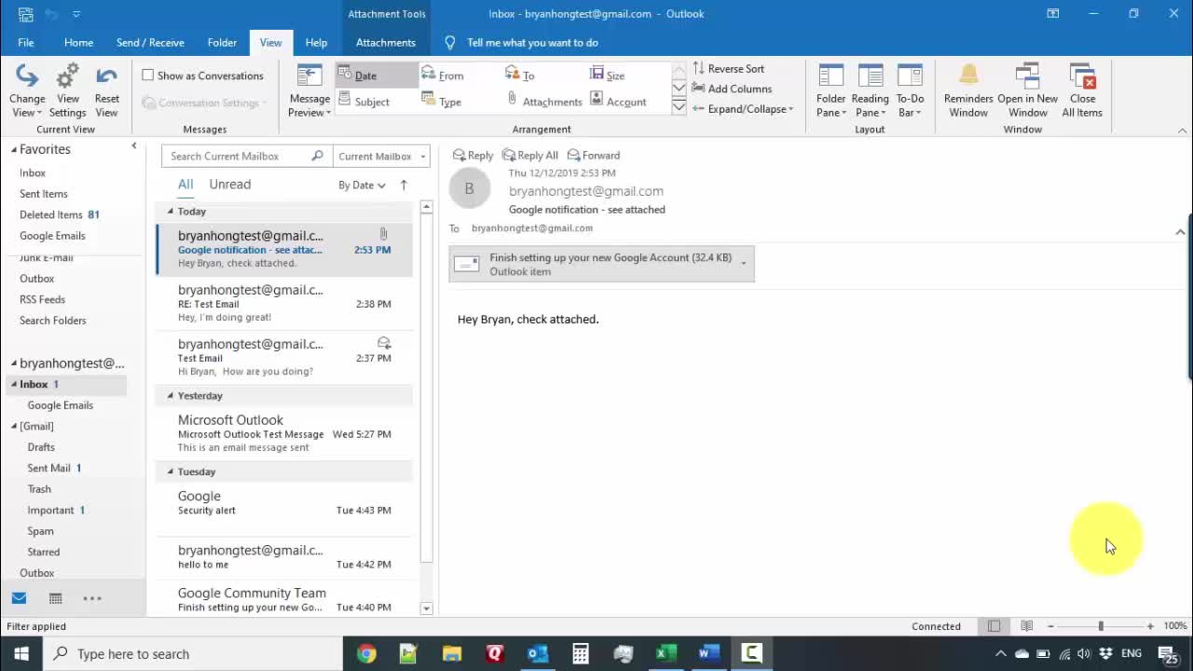This screenshot has height=671, width=1193.
Task: Enable Show as Conversations checkbox
Action: coord(148,75)
